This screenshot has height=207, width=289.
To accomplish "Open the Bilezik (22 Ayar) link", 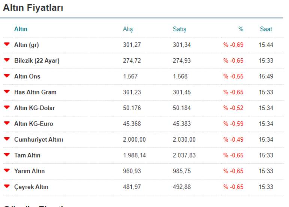I will pos(37,61).
